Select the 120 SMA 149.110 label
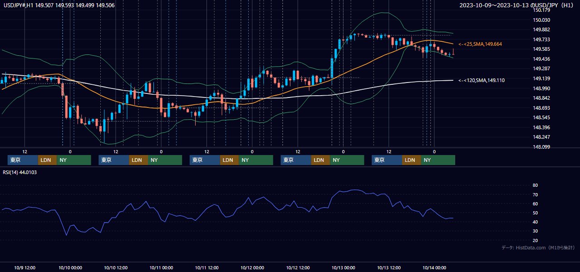 482,80
